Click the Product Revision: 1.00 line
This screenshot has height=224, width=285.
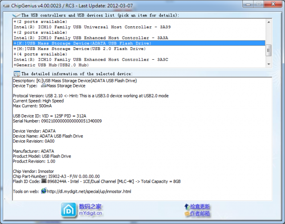pyautogui.click(x=34, y=161)
